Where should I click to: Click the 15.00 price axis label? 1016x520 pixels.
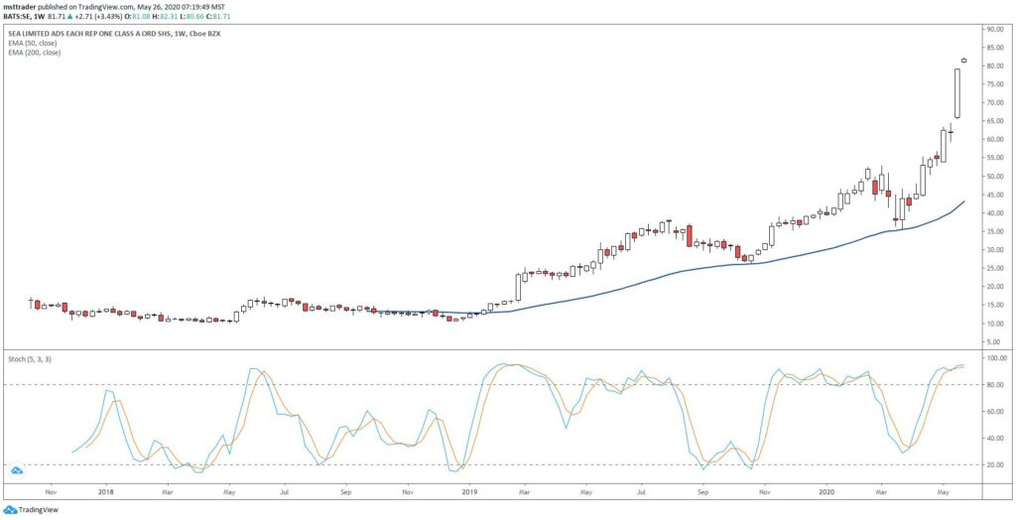(x=994, y=305)
